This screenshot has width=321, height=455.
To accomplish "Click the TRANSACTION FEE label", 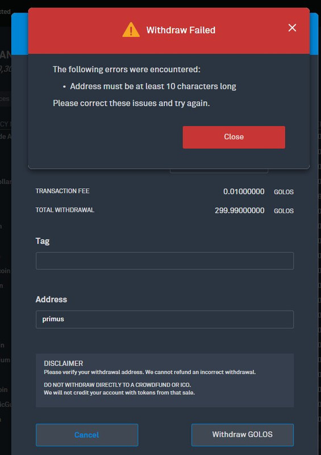I will pyautogui.click(x=62, y=191).
